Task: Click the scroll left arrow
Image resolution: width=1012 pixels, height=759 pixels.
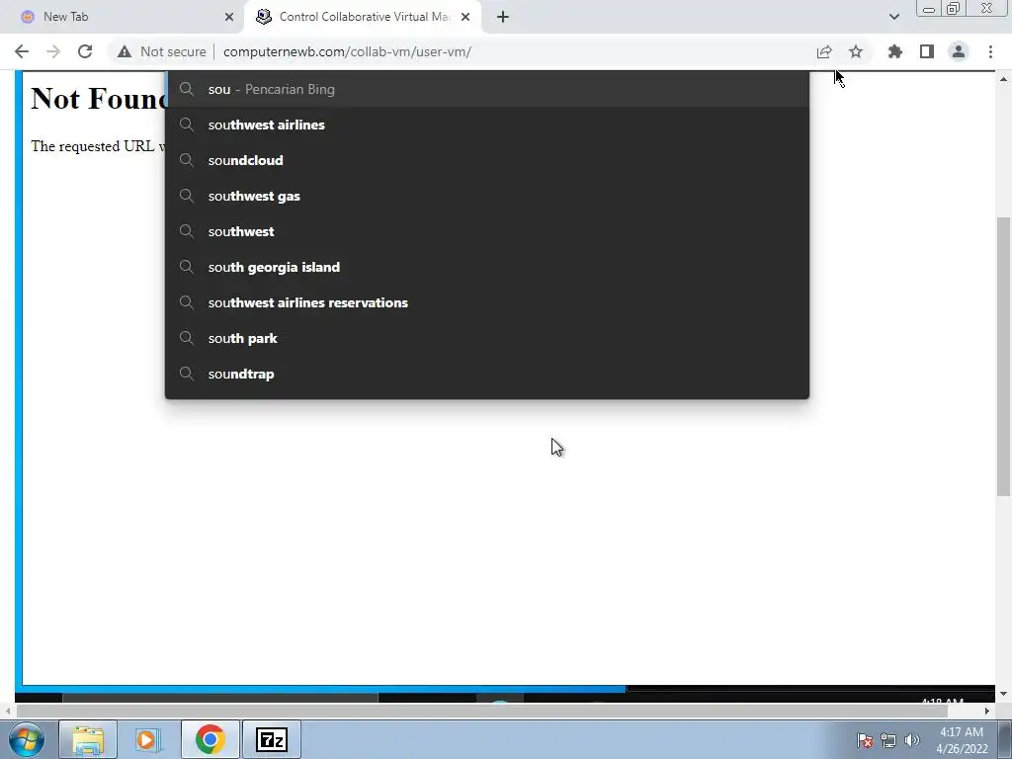Action: 8,711
